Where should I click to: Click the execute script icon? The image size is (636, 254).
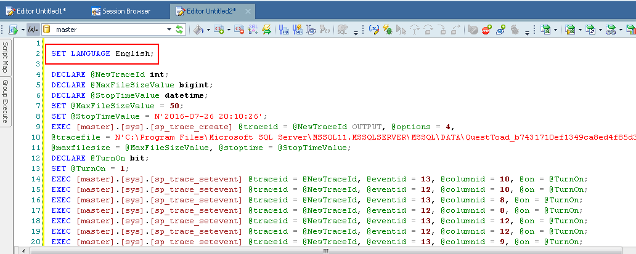pyautogui.click(x=13, y=29)
